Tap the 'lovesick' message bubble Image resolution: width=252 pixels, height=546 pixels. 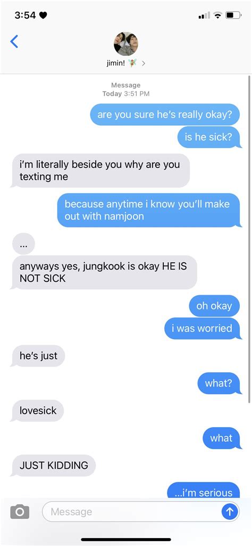coord(38,411)
